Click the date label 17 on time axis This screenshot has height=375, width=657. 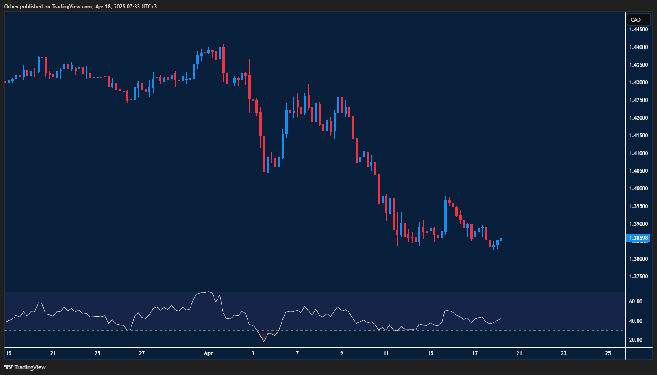[x=475, y=353]
